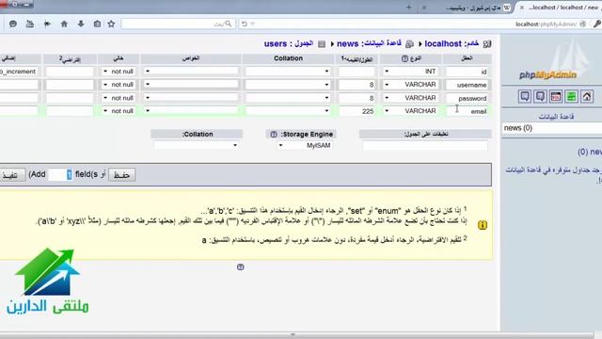The width and height of the screenshot is (602, 339).
Task: Open the SQL query window icon
Action: coord(556,96)
